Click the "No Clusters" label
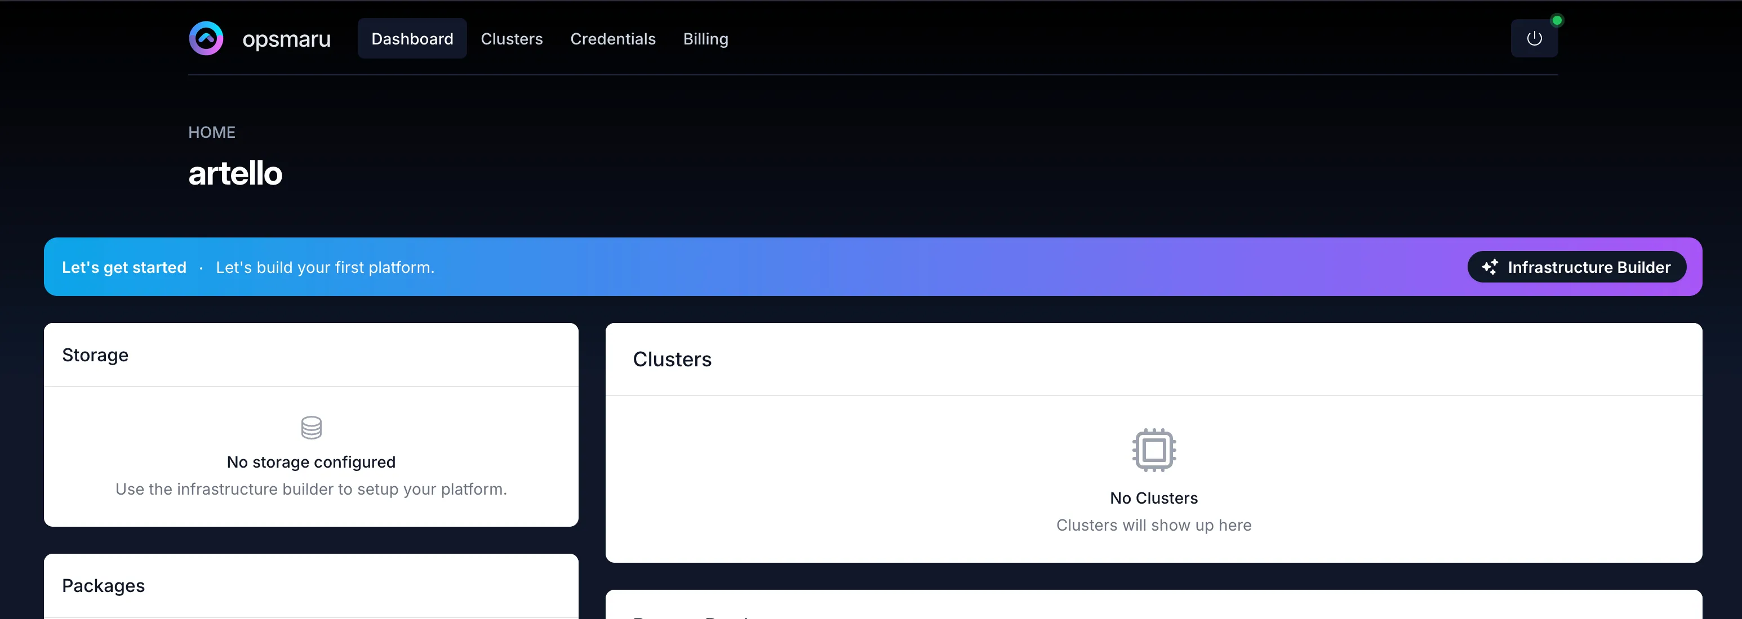 coord(1154,498)
